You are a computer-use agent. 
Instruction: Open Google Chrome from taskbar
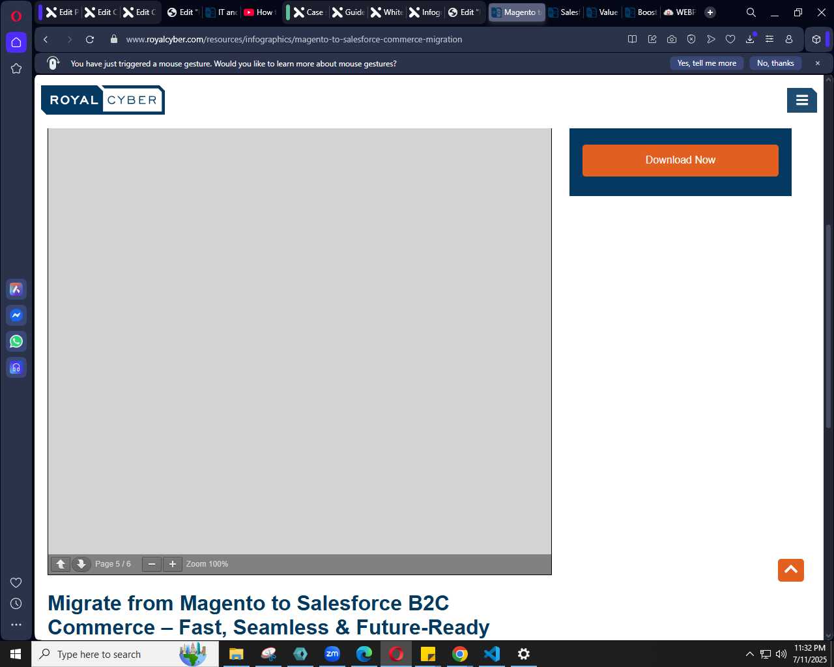[460, 654]
